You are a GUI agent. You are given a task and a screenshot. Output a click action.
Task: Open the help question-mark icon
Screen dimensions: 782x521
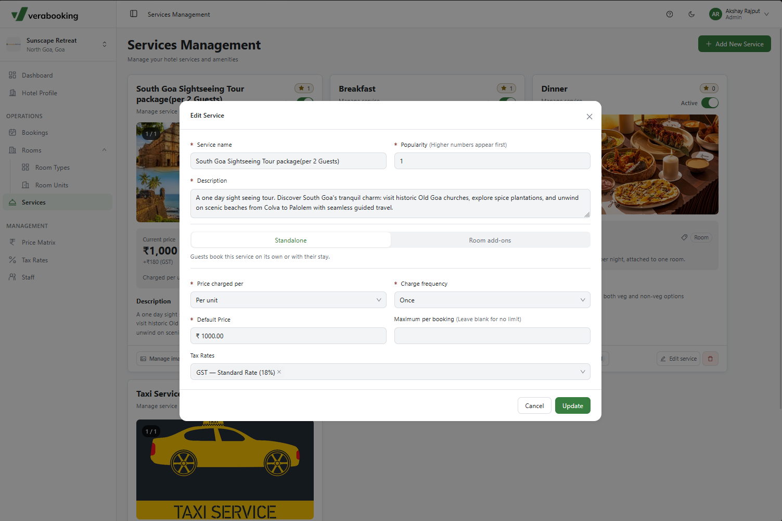click(670, 14)
